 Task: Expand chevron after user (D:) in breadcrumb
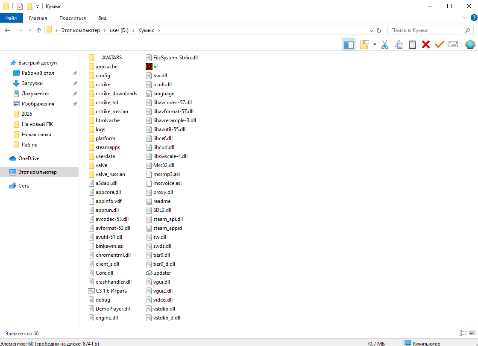click(133, 30)
